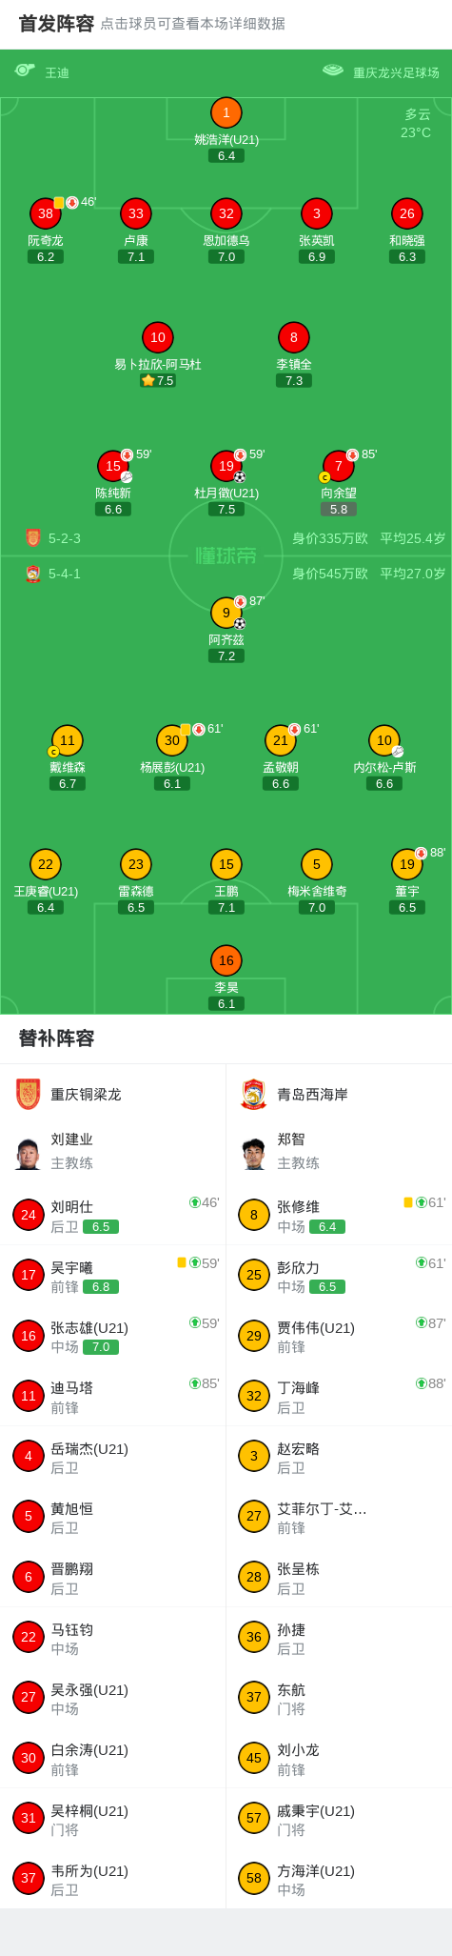The width and height of the screenshot is (452, 1956).
Task: Open 重庆铜梁龙 team crest in substitutes
Action: pyautogui.click(x=29, y=1094)
